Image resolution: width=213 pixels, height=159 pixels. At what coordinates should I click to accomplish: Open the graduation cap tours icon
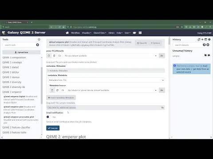(134, 33)
